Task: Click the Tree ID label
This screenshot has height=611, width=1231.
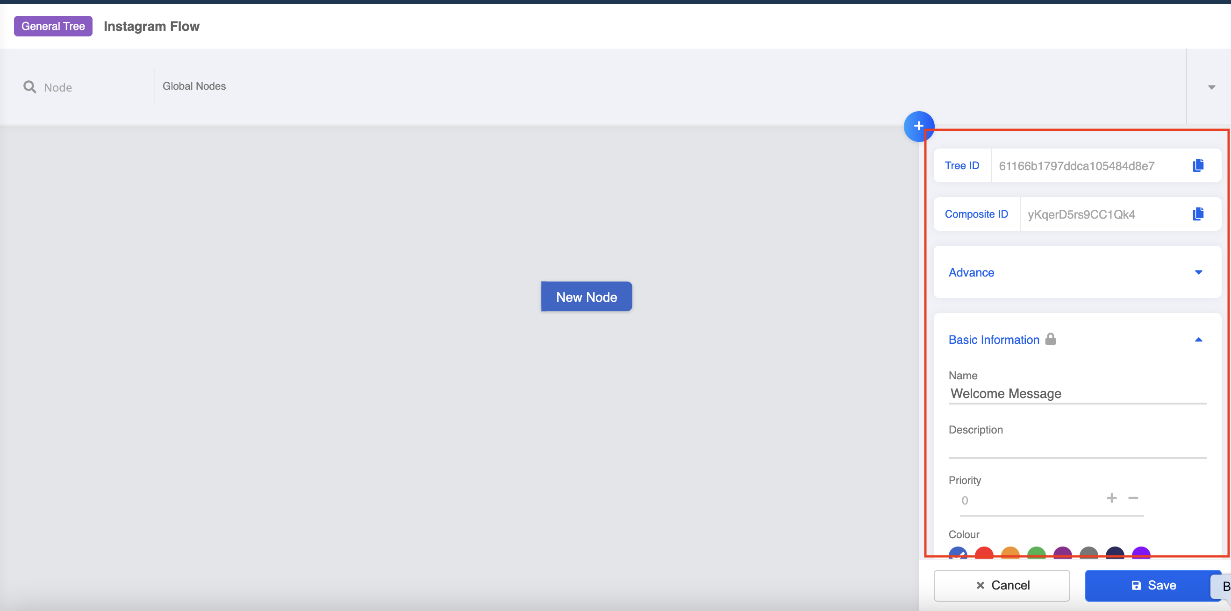Action: point(962,165)
